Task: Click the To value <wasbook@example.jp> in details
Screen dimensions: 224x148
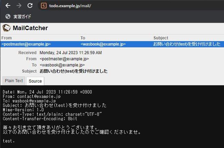Action: click(62, 65)
